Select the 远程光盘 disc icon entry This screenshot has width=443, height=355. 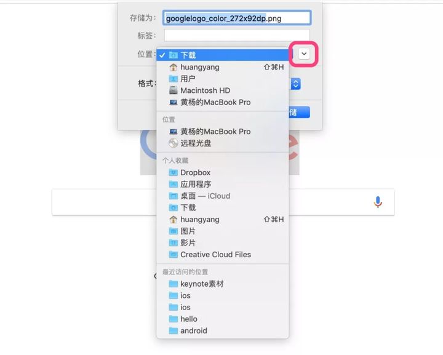(223, 143)
